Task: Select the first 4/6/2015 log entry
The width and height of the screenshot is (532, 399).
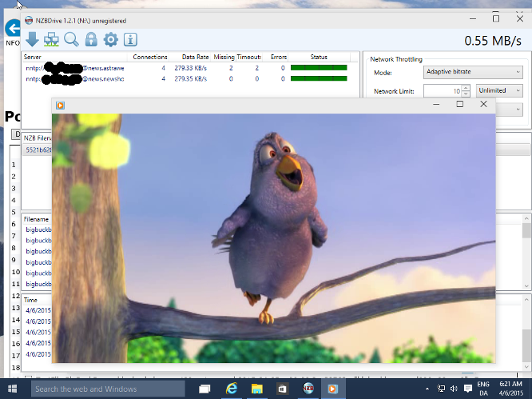Action: click(38, 310)
